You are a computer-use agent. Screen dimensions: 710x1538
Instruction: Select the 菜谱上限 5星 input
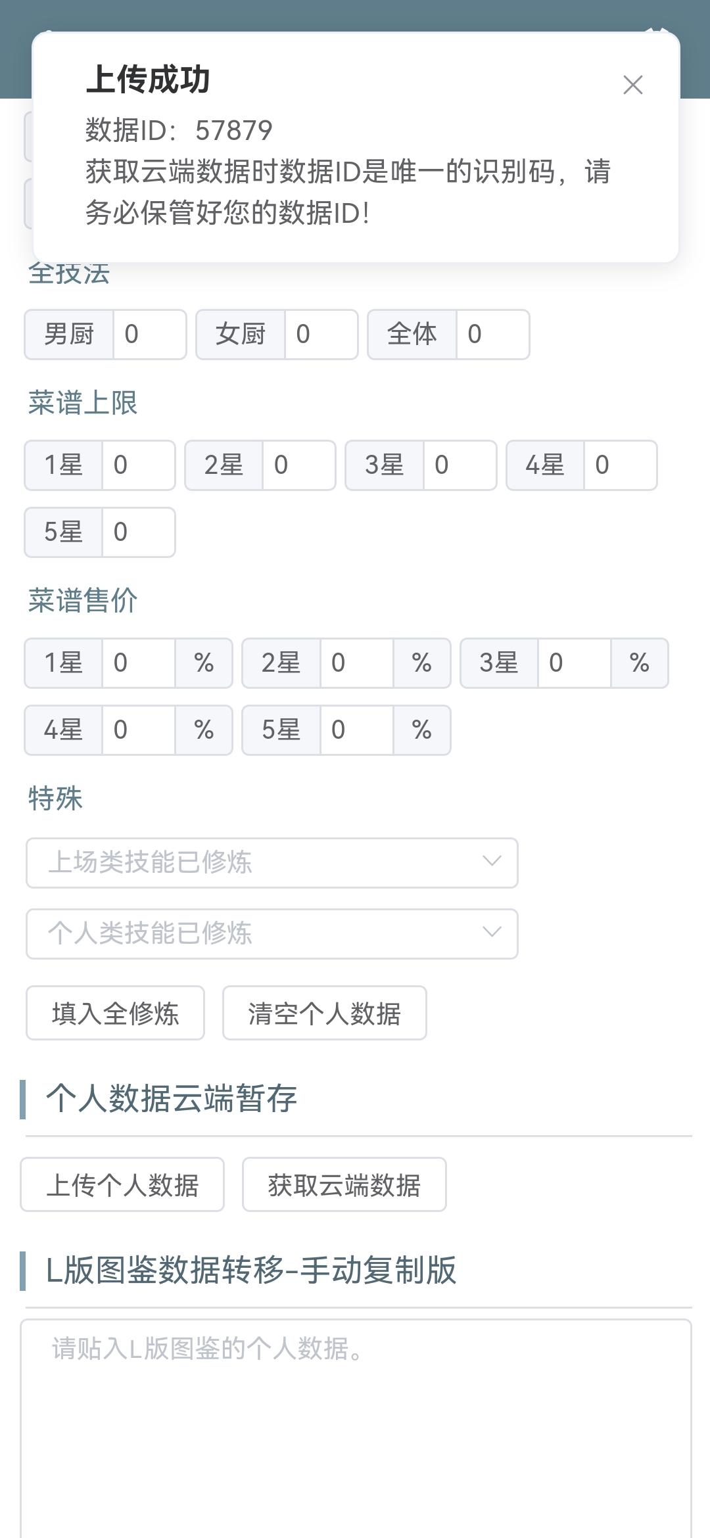pyautogui.click(x=139, y=532)
